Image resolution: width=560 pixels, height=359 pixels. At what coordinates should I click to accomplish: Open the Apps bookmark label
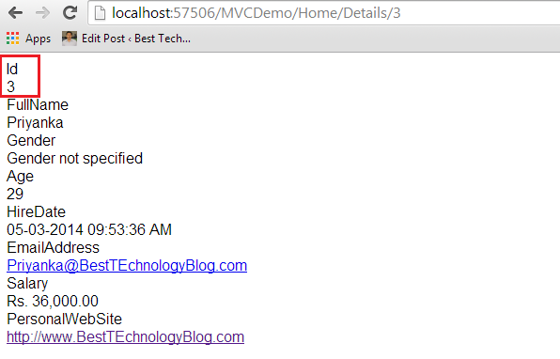tap(38, 39)
